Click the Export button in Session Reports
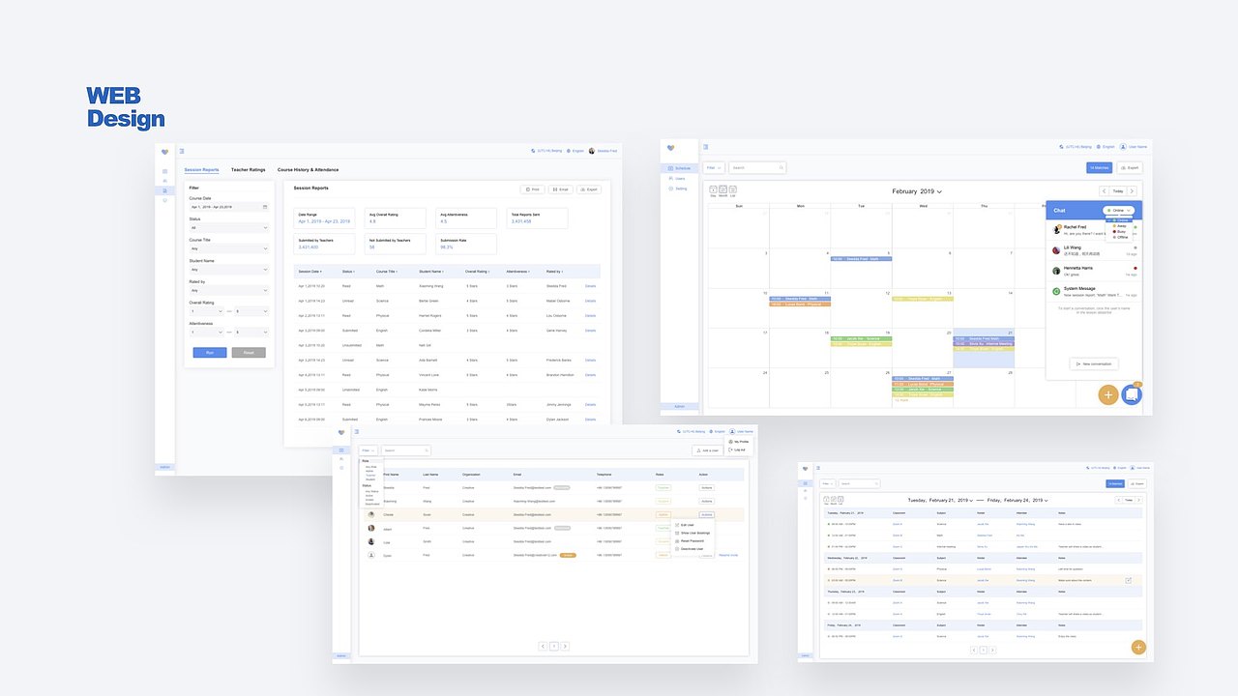The image size is (1238, 696). tap(589, 189)
